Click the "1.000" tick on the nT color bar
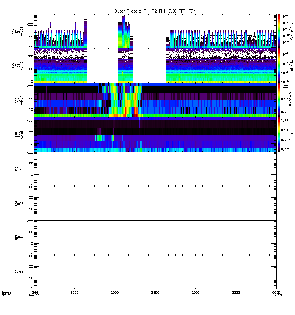This screenshot has height=315, width=295. (x=286, y=120)
